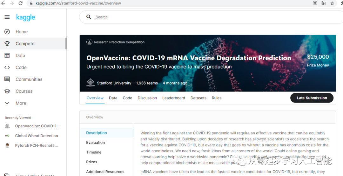Click the Pytorch FCN-Resnet5 avatar icon
This screenshot has height=176, width=343.
7,146
